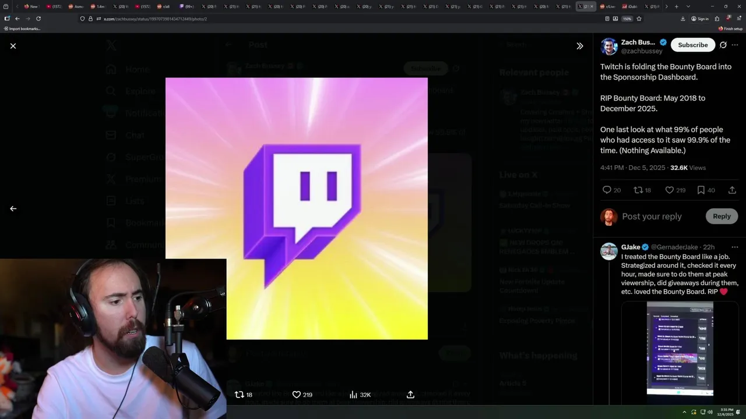The image size is (746, 419).
Task: Click the Post your reply field
Action: click(652, 216)
